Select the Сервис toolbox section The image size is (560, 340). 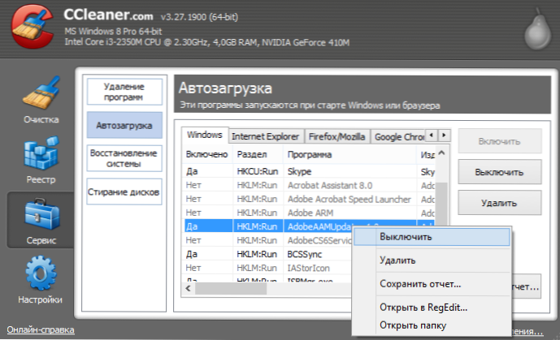41,221
